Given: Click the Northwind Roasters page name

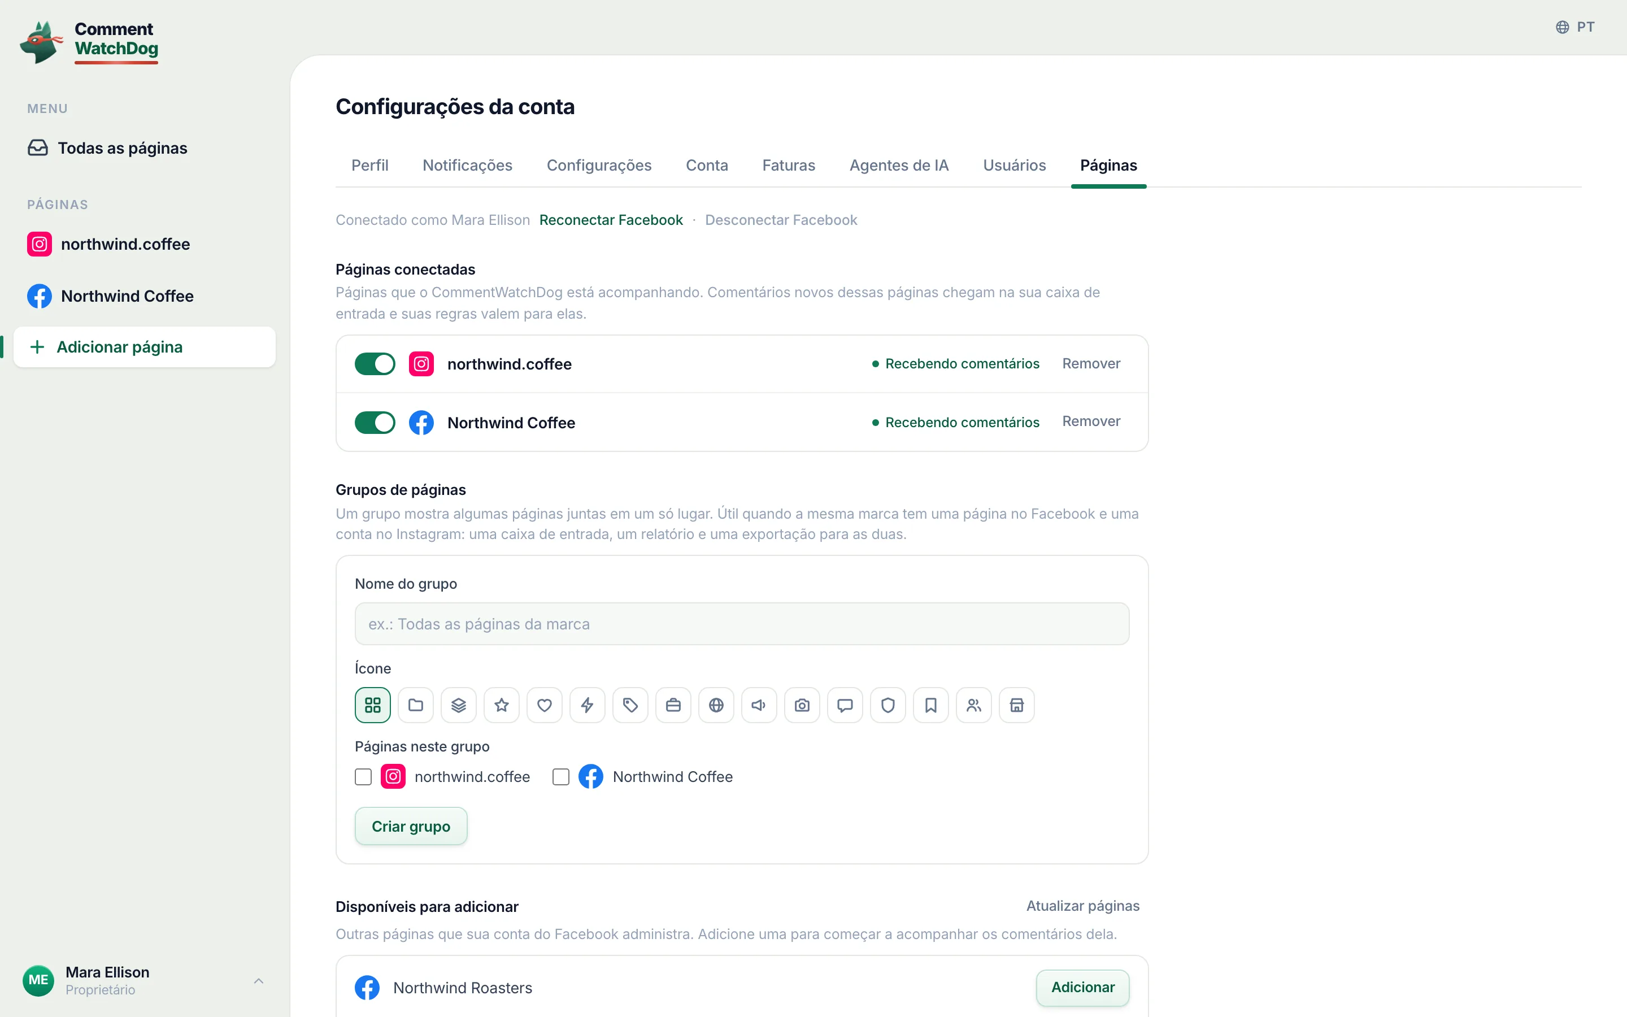Looking at the screenshot, I should click(x=463, y=988).
